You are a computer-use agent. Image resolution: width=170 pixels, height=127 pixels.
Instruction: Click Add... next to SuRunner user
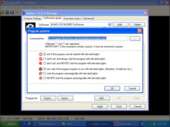120,24
